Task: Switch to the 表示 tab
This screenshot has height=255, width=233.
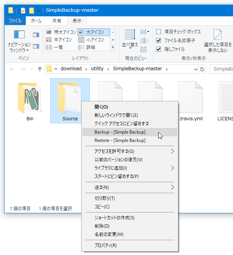Action: (x=77, y=21)
